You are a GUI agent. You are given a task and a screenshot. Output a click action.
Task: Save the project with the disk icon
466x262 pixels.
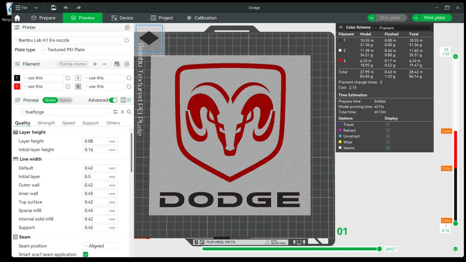[x=54, y=7]
